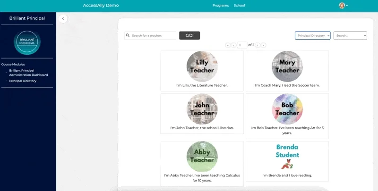Open the Programs menu
The image size is (378, 191).
pyautogui.click(x=221, y=5)
